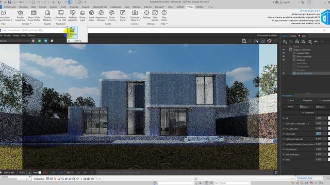Click the Save... button in Properties
This screenshot has height=185, width=330.
[x=306, y=107]
